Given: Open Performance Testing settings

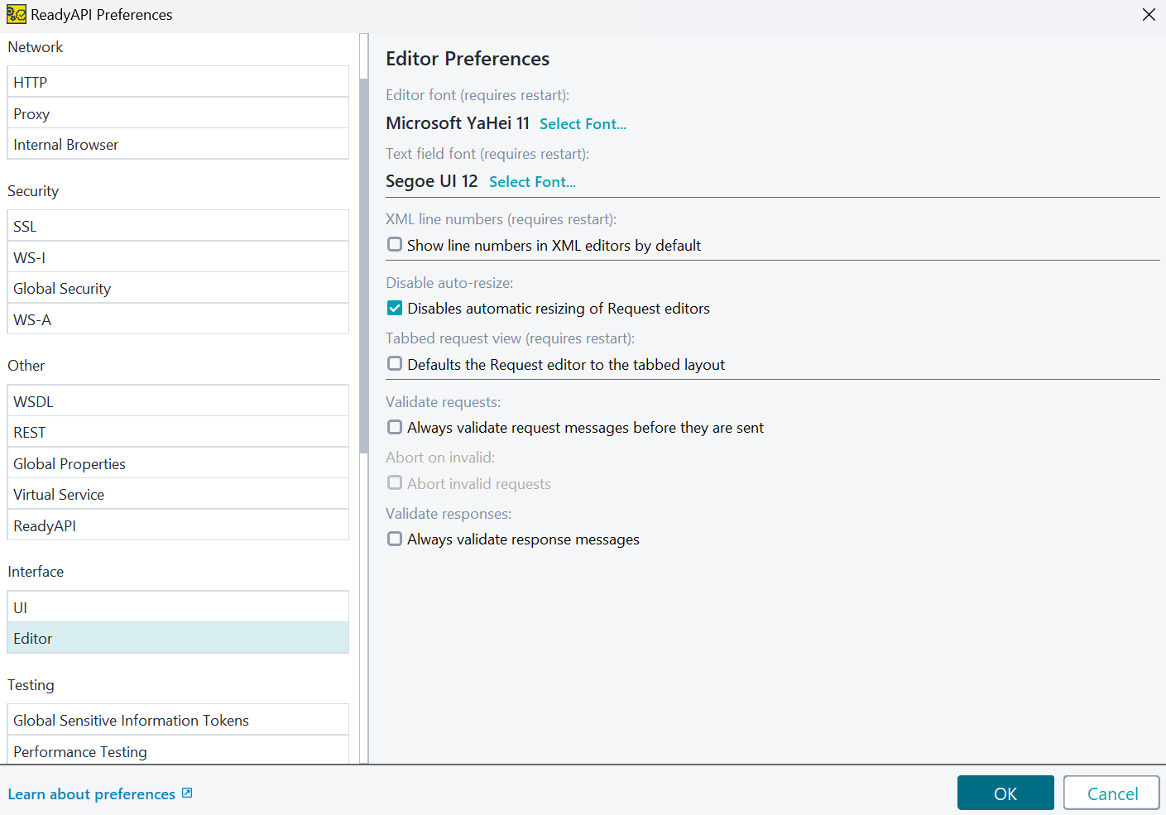Looking at the screenshot, I should tap(178, 750).
